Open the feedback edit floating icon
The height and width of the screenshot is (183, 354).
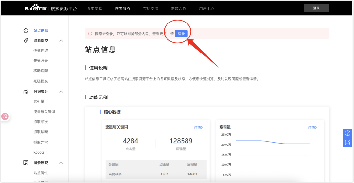(x=348, y=142)
